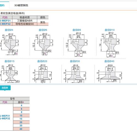Select diameter 40 in selection table
The height and width of the screenshot is (137, 137).
pos(21,129)
